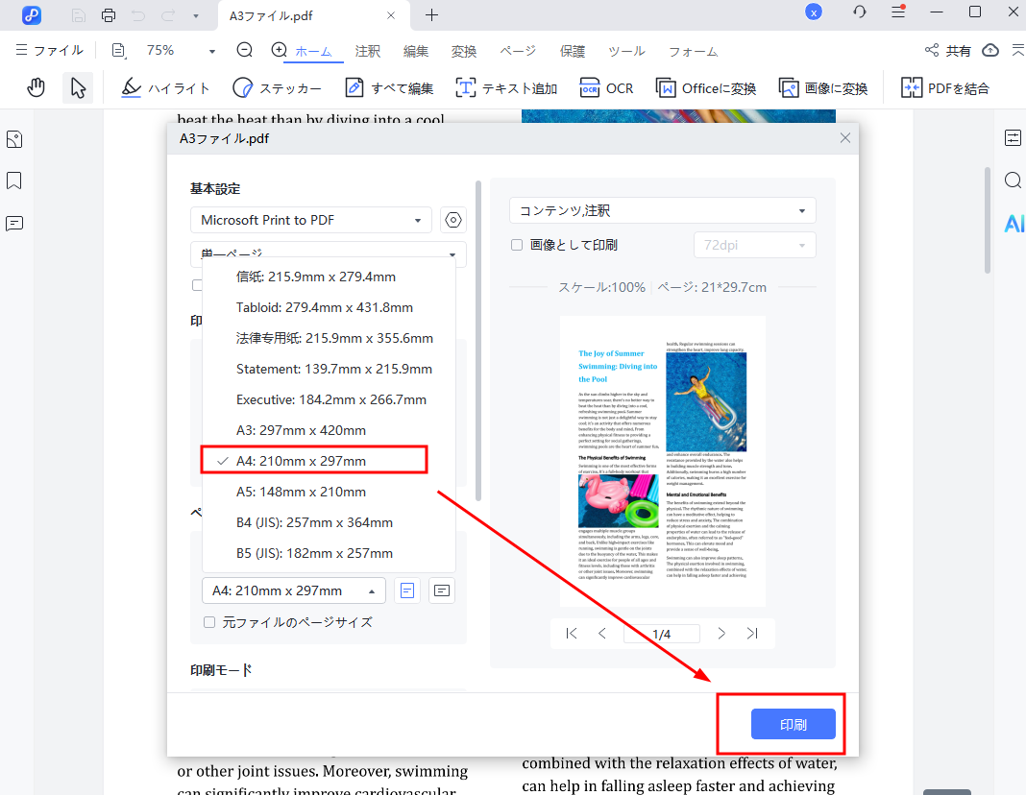Choose Tabloid paper size from list

[324, 307]
